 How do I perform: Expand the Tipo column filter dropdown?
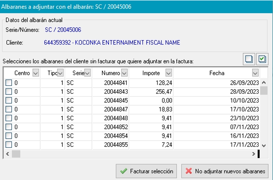point(60,73)
